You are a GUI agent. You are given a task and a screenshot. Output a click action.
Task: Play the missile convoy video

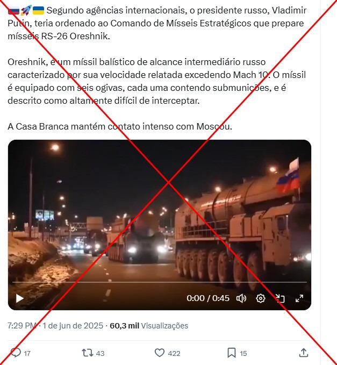pyautogui.click(x=19, y=298)
